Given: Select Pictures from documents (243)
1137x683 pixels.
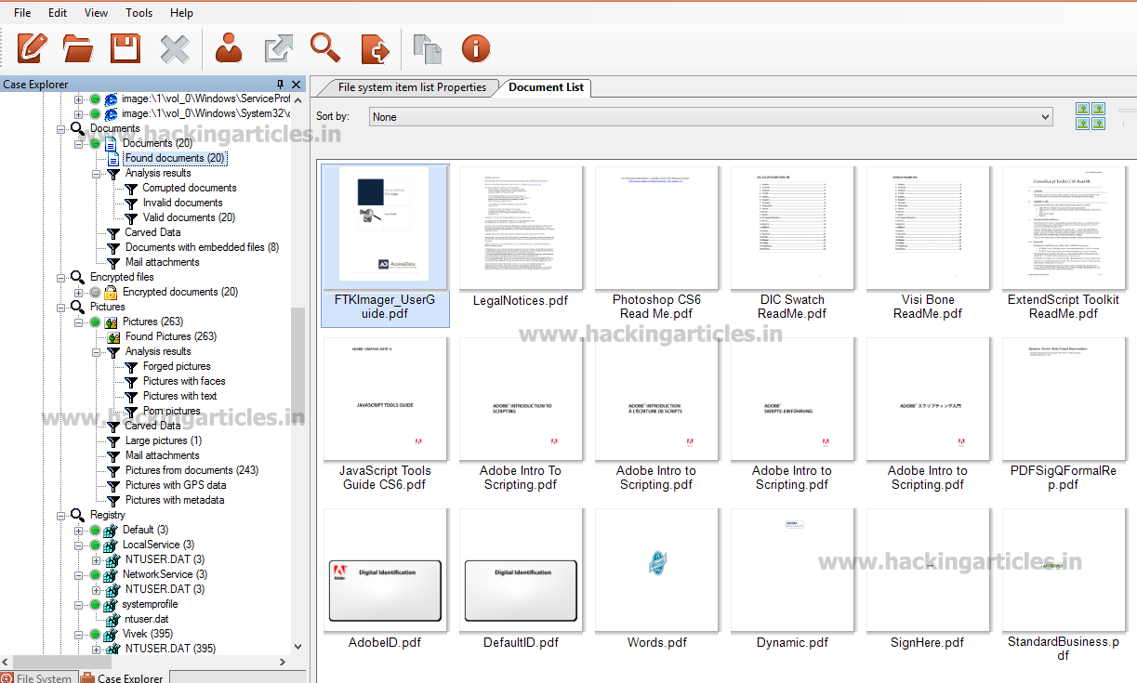Looking at the screenshot, I should tap(192, 470).
